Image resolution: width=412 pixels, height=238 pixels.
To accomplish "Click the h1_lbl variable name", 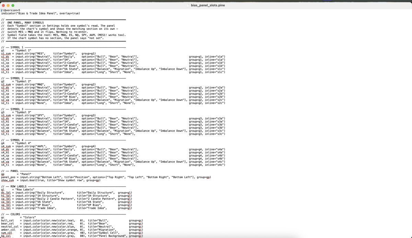I will point(6,196).
